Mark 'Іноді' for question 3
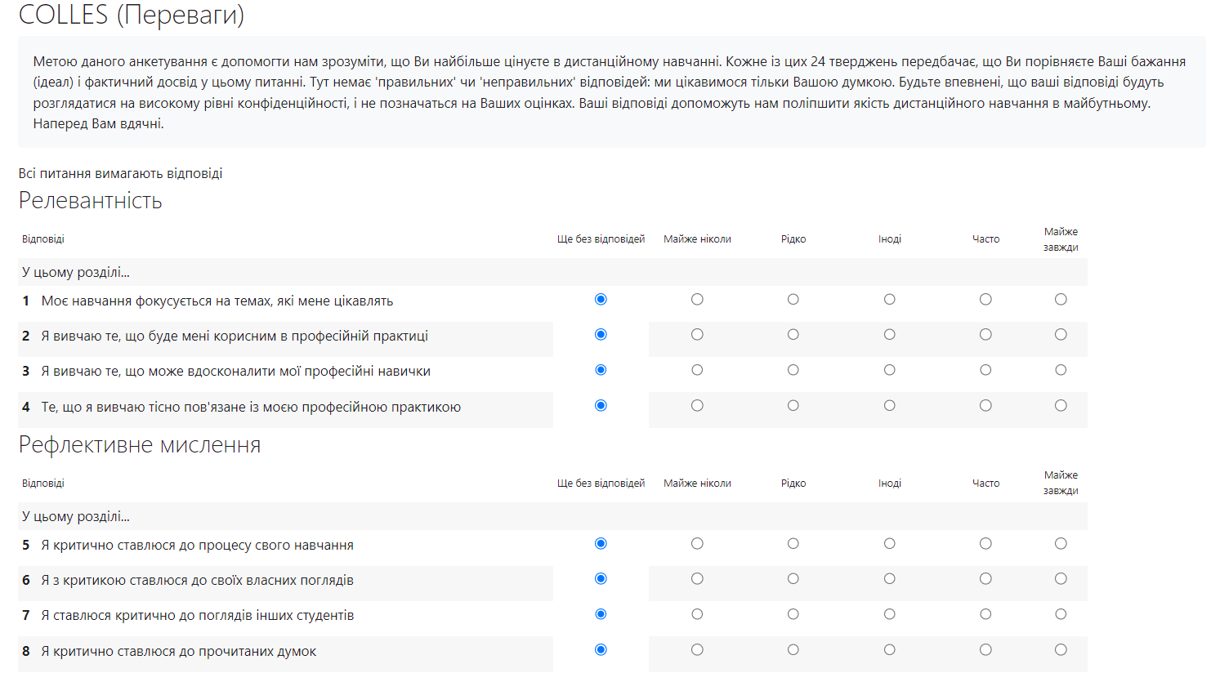This screenshot has height=673, width=1211. coord(890,370)
